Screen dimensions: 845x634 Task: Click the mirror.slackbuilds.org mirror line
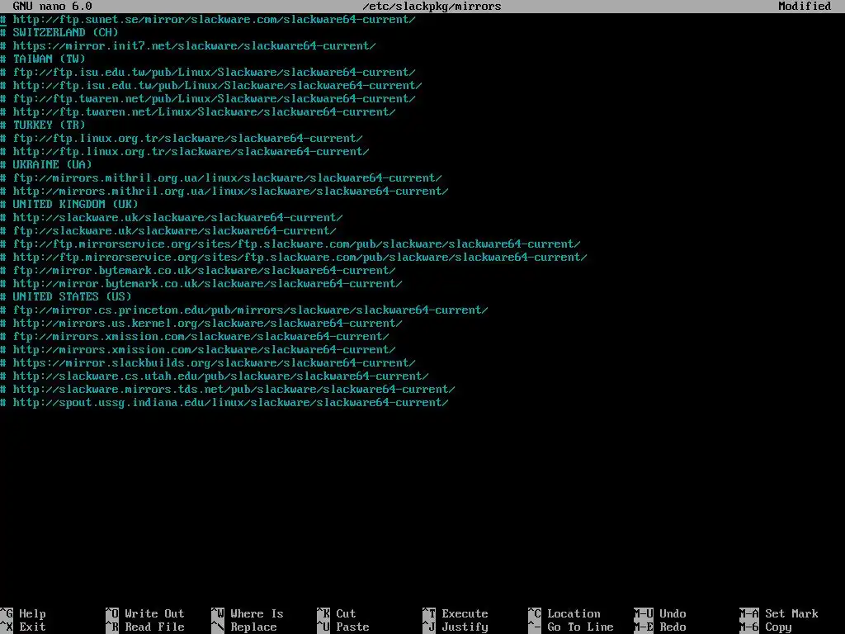coord(208,363)
